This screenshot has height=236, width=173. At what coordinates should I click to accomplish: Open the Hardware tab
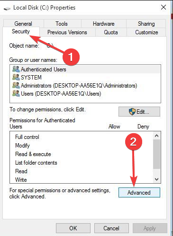tap(104, 24)
